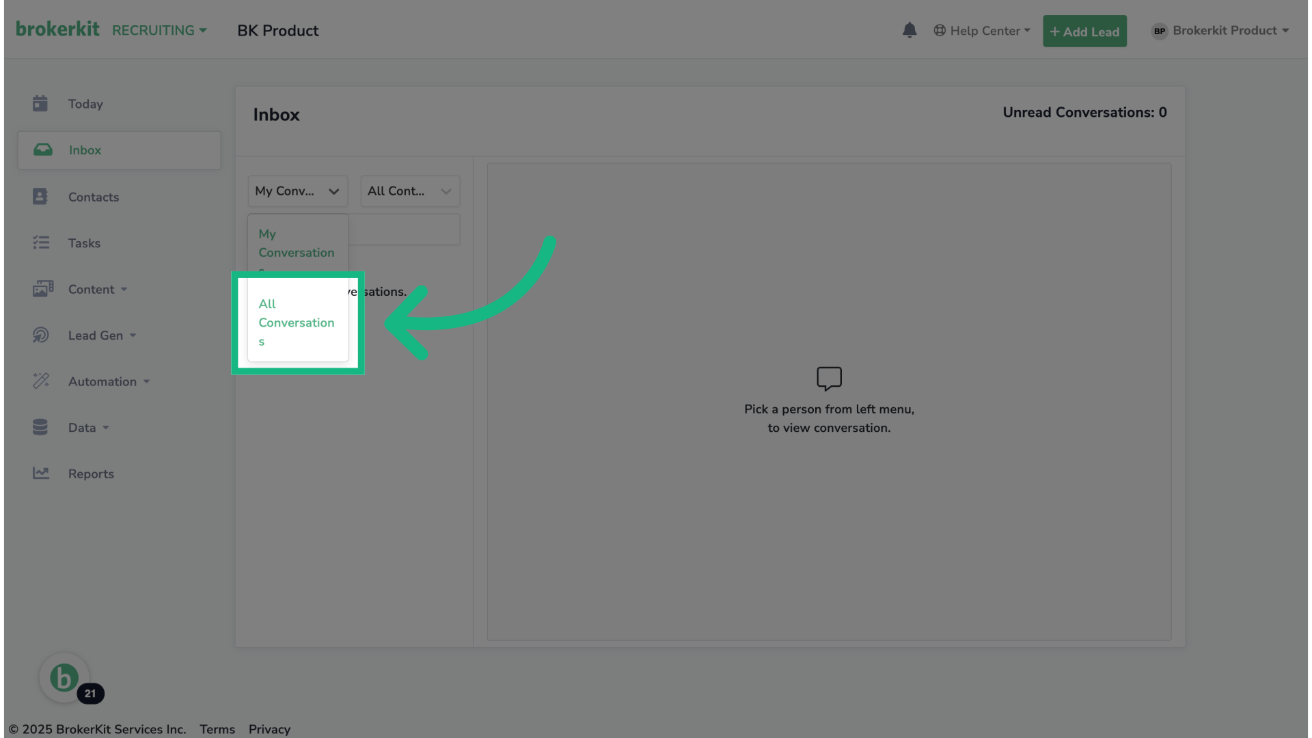Click the 2025 BrokerKit Services Inc. text
The width and height of the screenshot is (1312, 738).
(x=97, y=729)
